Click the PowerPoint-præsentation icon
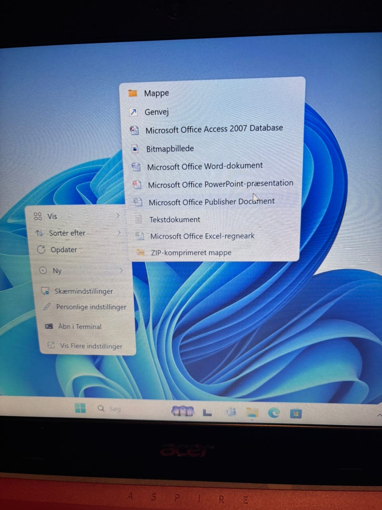The width and height of the screenshot is (382, 510). pos(137,184)
